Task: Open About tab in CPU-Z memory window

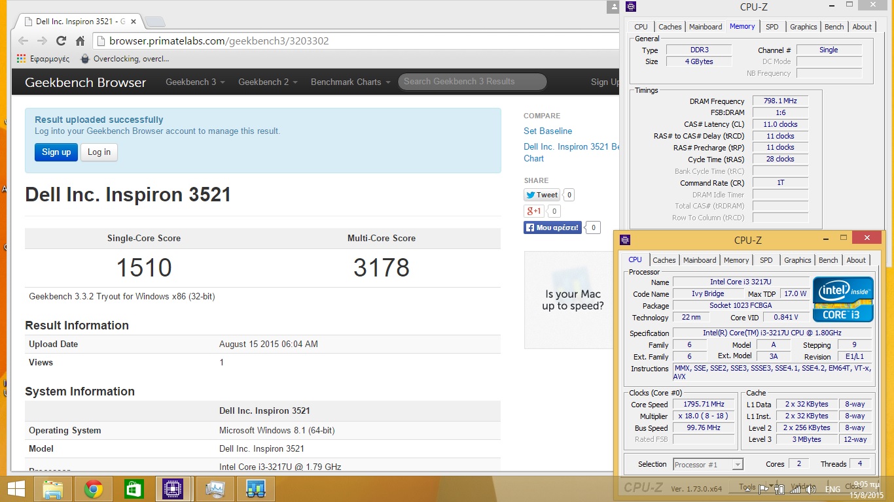Action: coord(862,27)
